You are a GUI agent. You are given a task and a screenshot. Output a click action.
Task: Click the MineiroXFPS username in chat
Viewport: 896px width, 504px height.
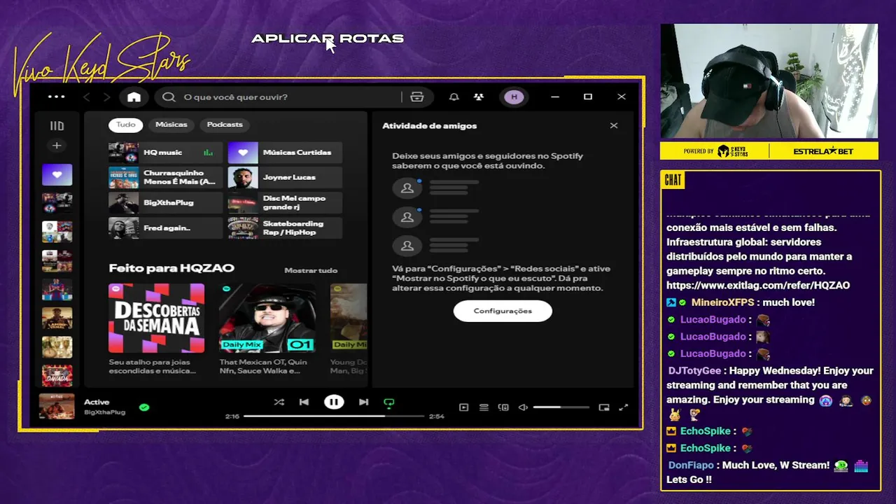tap(723, 302)
